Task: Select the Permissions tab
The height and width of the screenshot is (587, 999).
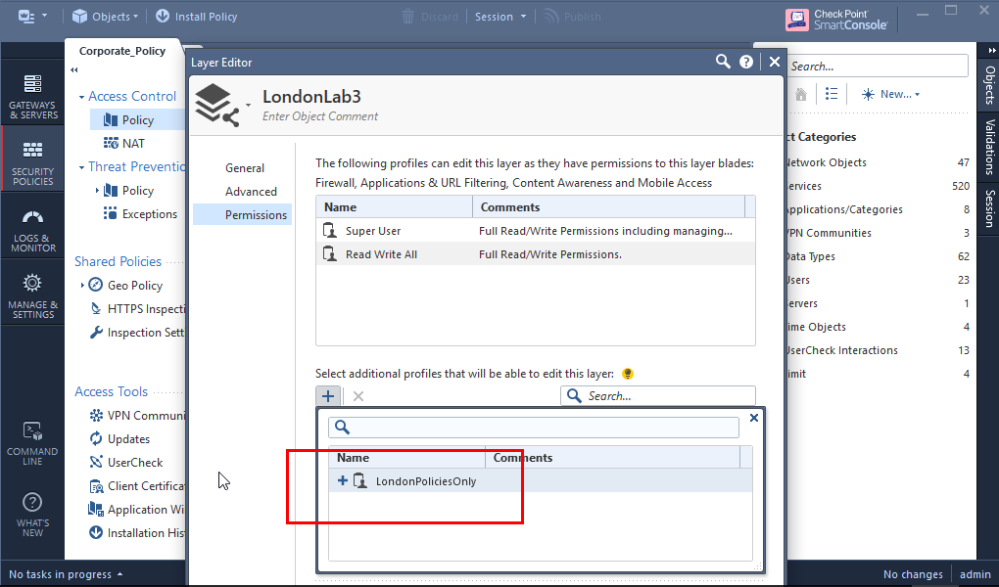Action: 243,214
